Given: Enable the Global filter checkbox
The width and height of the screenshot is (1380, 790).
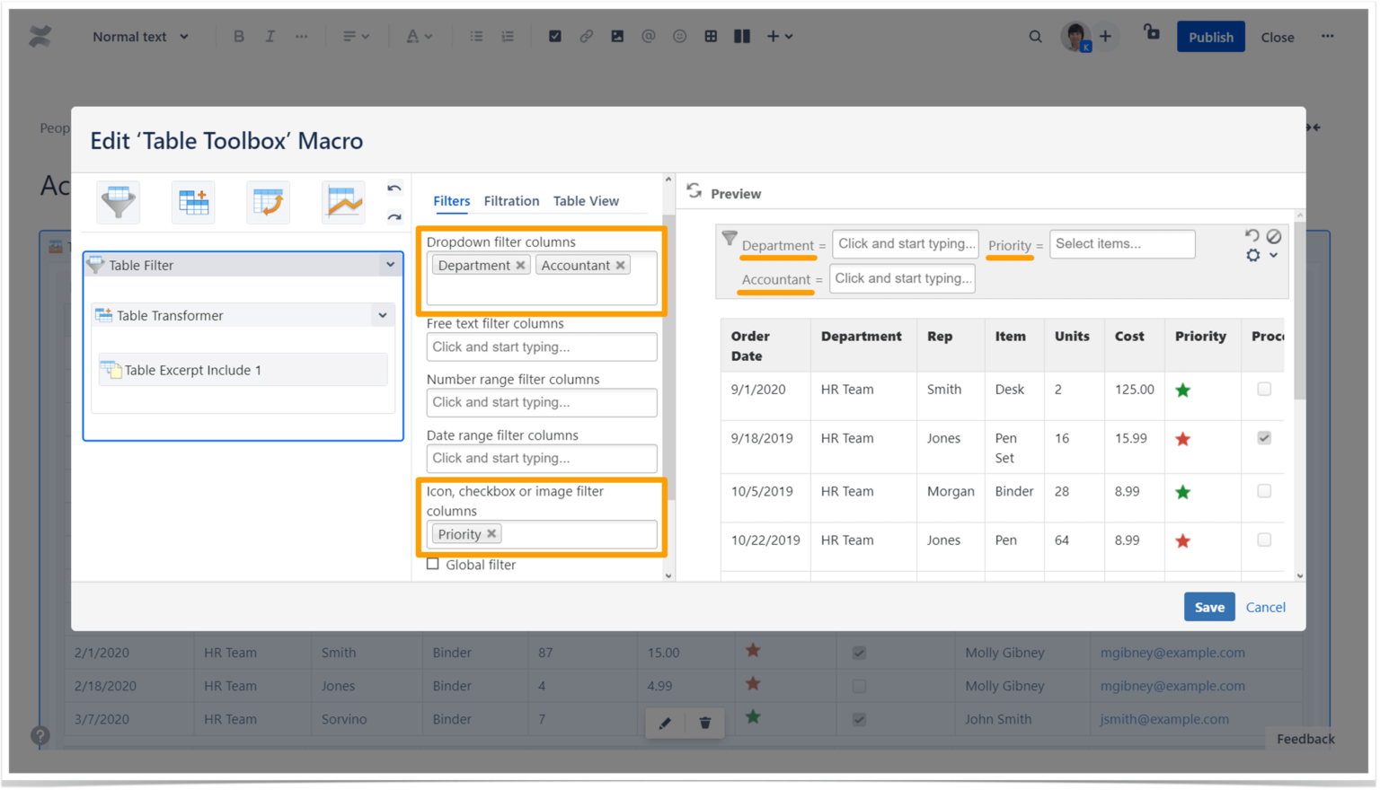Looking at the screenshot, I should click(x=433, y=564).
